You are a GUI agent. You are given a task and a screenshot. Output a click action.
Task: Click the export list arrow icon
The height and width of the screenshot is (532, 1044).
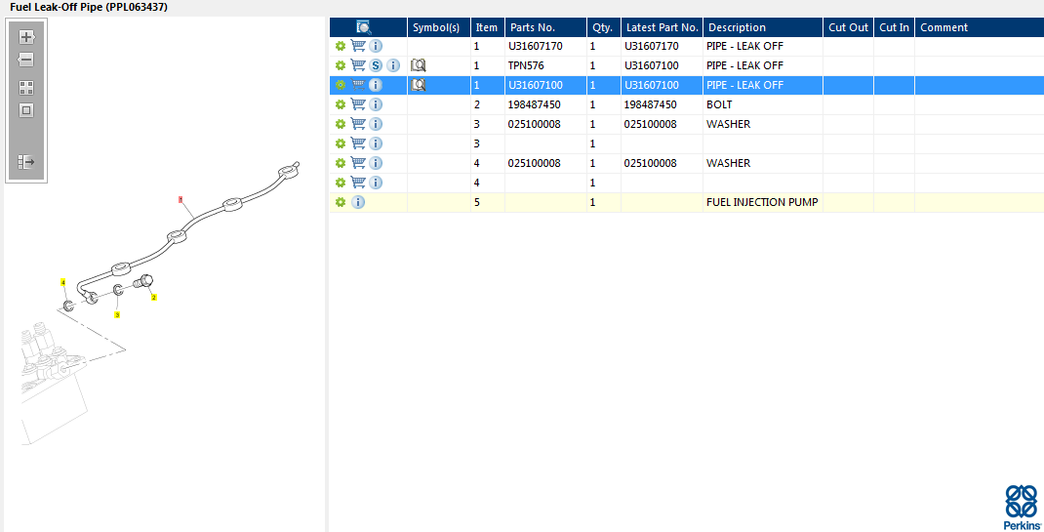26,162
